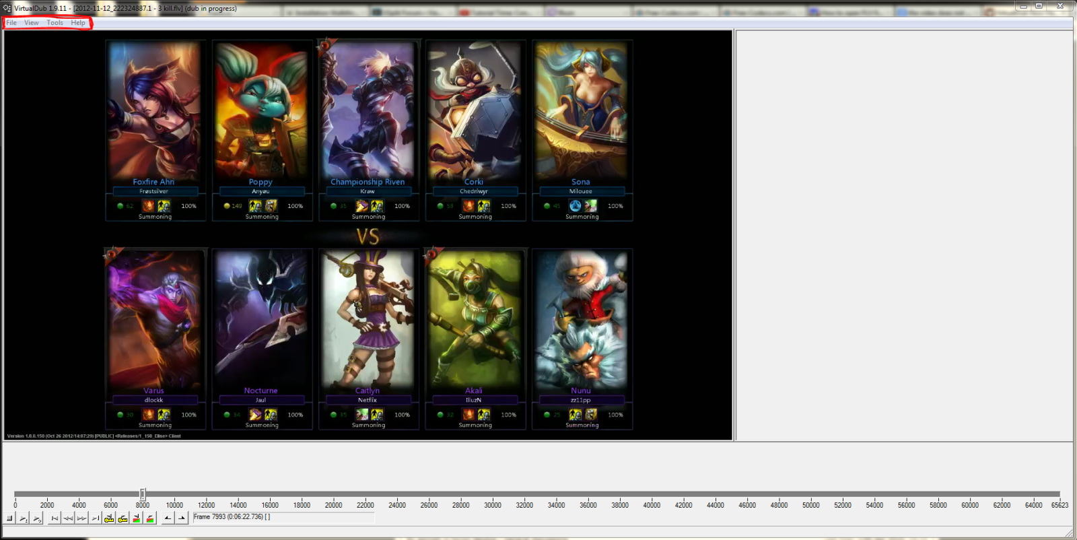Seek to the previous scene change

point(137,518)
